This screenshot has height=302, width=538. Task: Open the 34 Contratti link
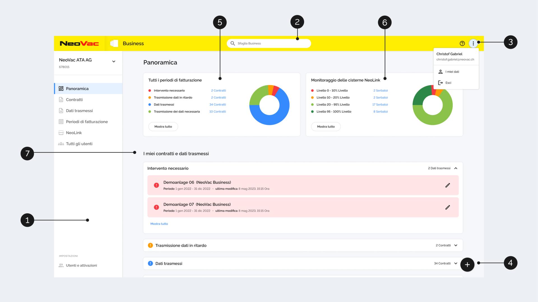[x=217, y=105]
